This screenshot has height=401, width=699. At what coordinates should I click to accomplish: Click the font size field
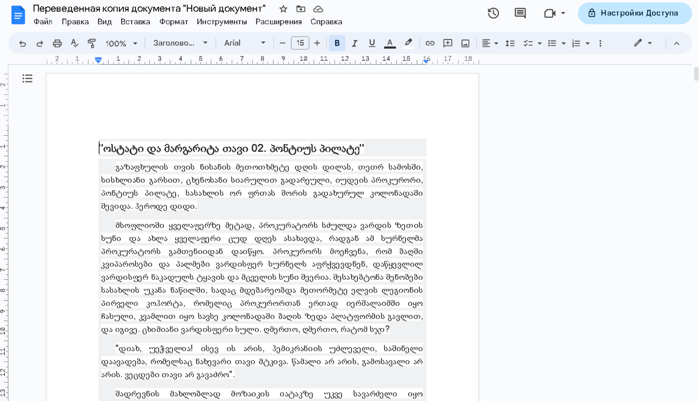300,43
